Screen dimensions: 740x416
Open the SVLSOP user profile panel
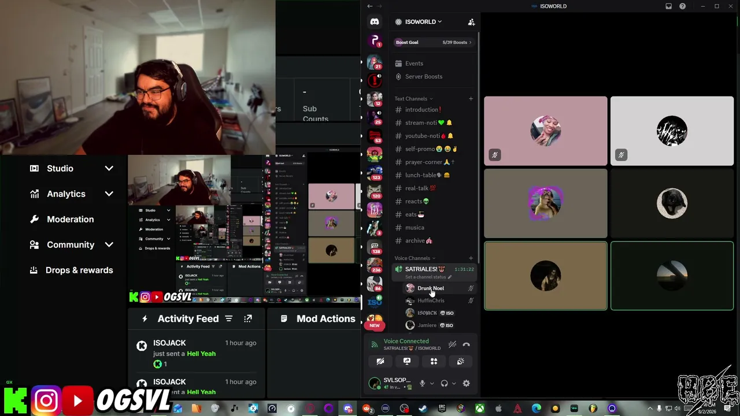tap(390, 383)
